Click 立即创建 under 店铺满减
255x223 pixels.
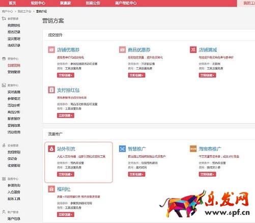click(x=207, y=75)
